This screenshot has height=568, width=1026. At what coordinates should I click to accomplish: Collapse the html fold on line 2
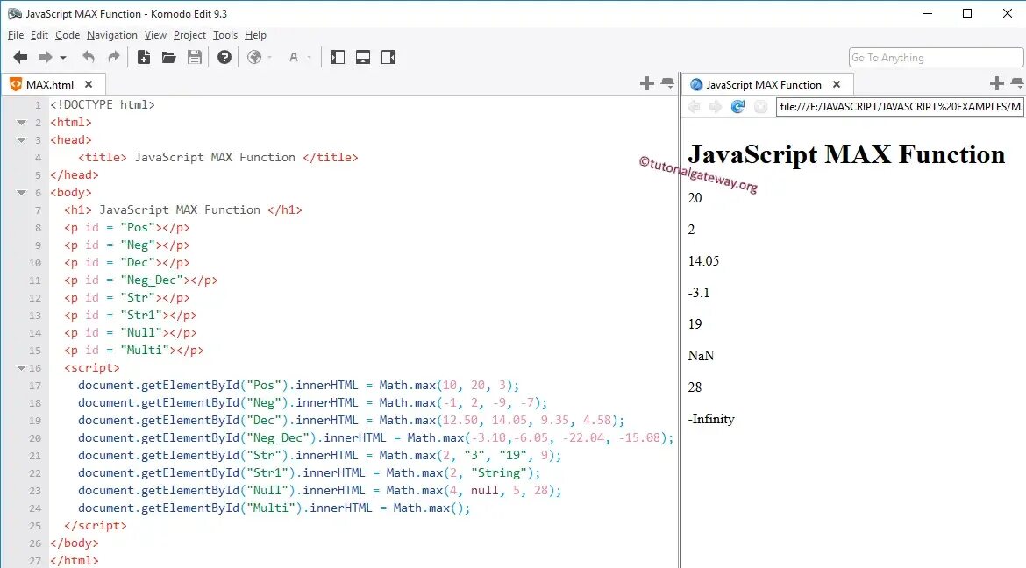coord(21,123)
